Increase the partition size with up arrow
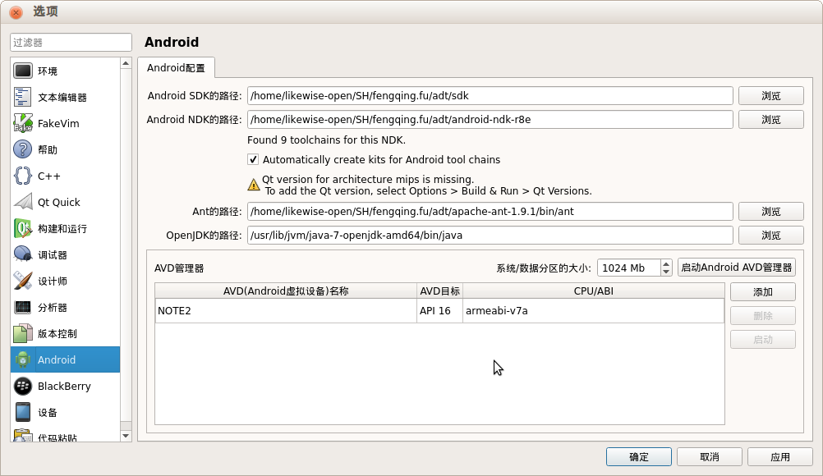Viewport: 823px width, 476px height. pos(666,263)
